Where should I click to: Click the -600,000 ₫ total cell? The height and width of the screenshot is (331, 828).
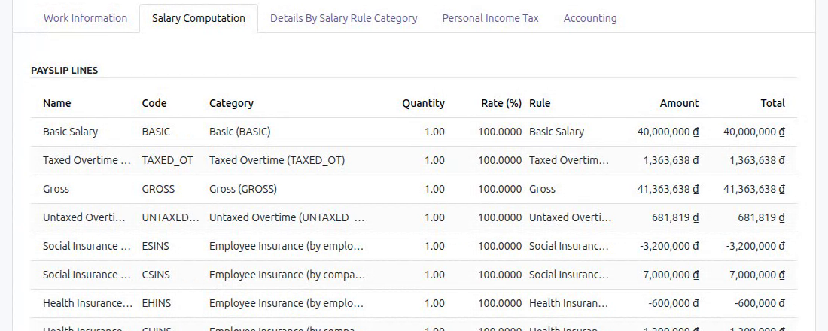(x=760, y=303)
